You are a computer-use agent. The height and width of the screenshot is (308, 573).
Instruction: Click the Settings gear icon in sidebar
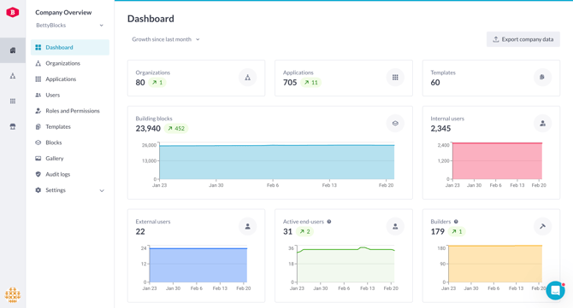click(x=38, y=190)
